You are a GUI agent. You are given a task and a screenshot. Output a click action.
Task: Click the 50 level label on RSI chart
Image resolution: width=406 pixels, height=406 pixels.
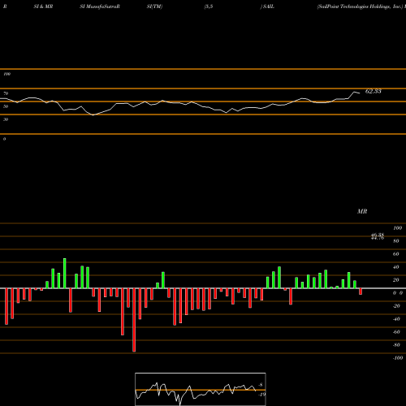6,106
